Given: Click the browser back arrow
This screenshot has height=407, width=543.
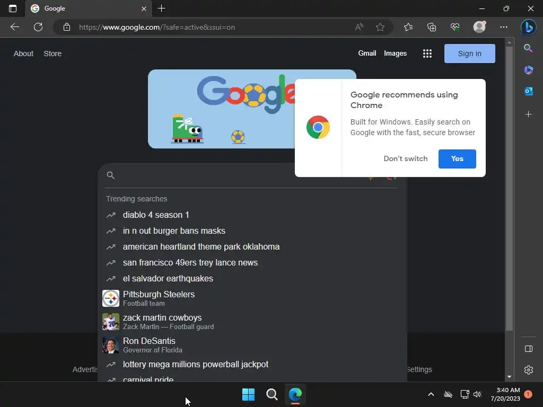Looking at the screenshot, I should [x=15, y=27].
